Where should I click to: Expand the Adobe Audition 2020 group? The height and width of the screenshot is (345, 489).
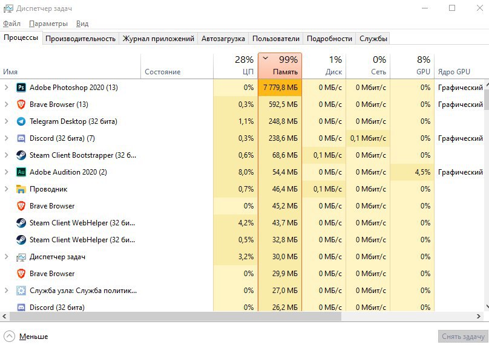coord(6,172)
